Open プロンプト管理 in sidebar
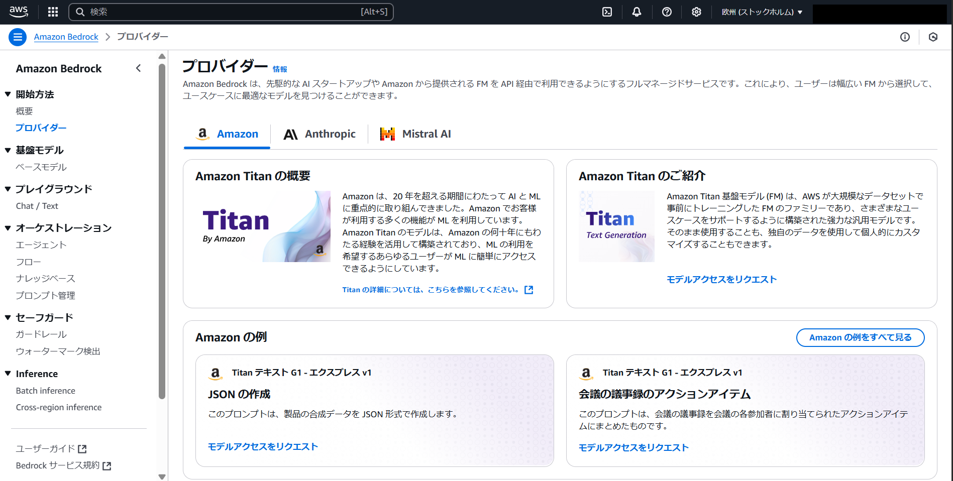This screenshot has width=953, height=481. click(x=45, y=296)
